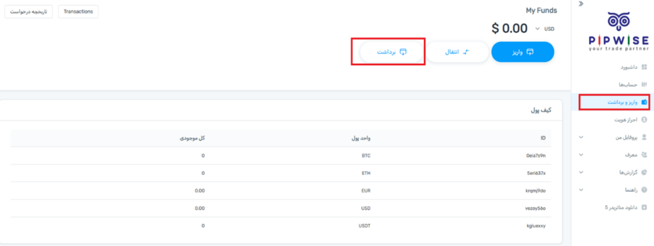Click the معرف referrer icon

[x=644, y=155]
